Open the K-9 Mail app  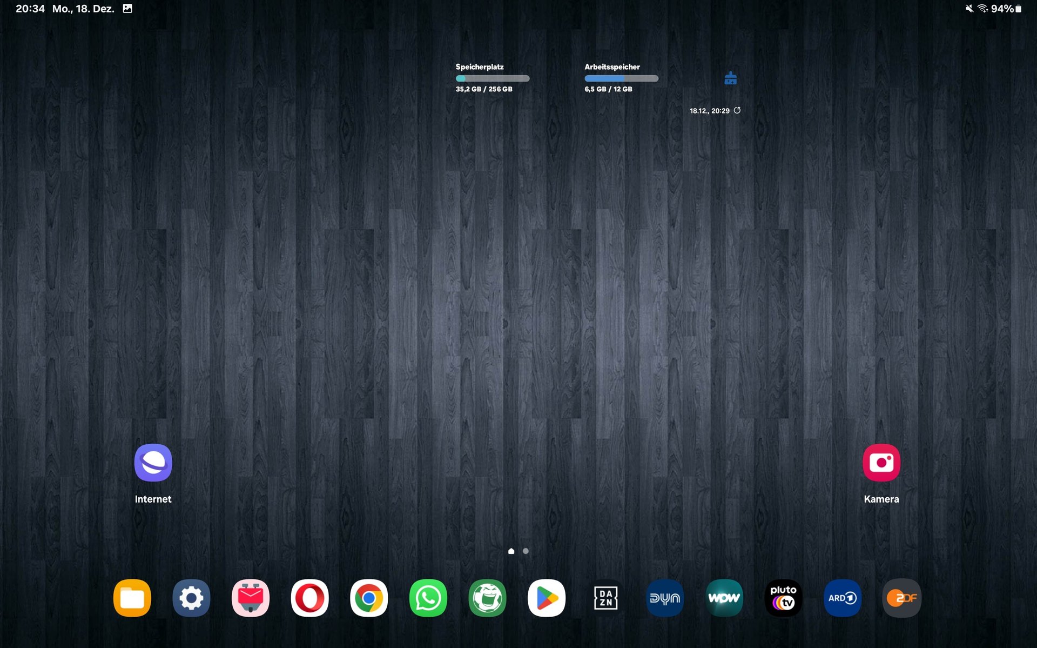[251, 598]
